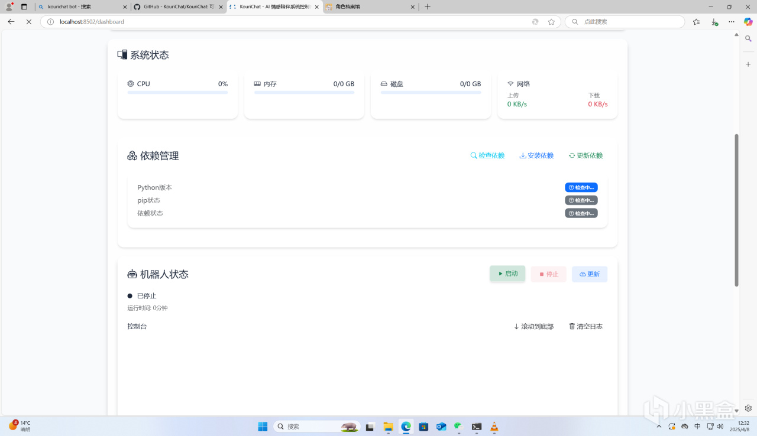Click the 安装依赖 (install dependencies) link
Image resolution: width=757 pixels, height=436 pixels.
point(536,155)
